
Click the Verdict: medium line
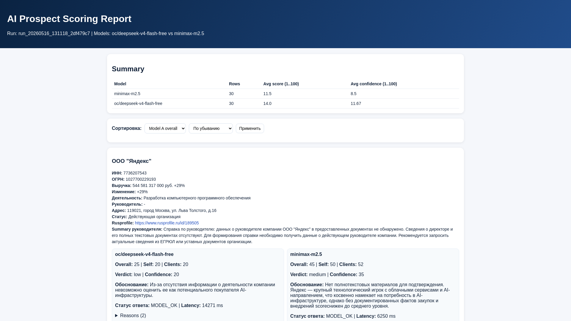point(327,275)
